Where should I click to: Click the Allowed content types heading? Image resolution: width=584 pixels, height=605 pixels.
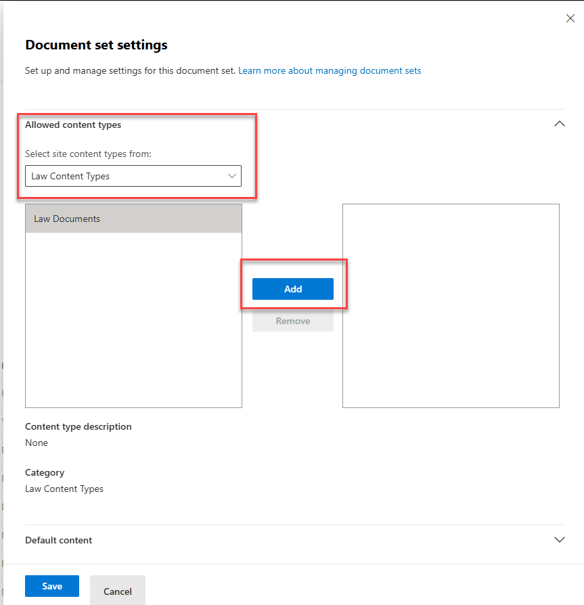72,125
